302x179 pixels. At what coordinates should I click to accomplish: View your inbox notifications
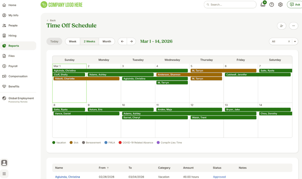(263, 5)
